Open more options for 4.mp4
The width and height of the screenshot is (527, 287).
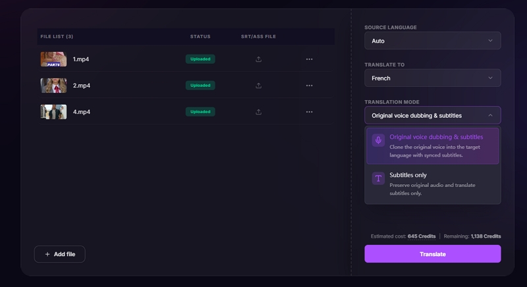309,112
